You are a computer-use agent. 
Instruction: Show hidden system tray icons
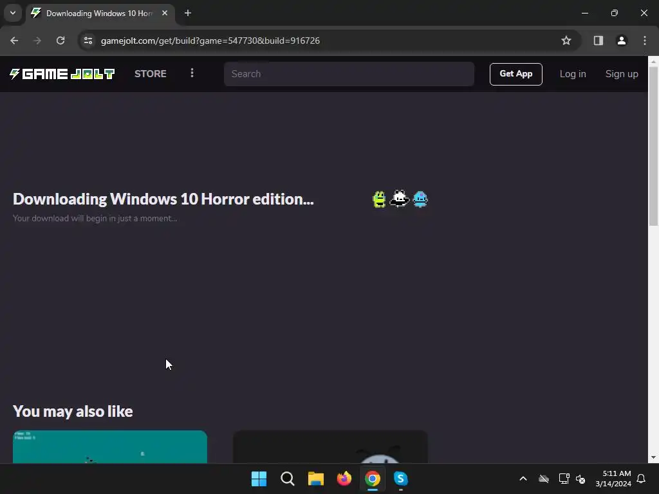pos(523,479)
